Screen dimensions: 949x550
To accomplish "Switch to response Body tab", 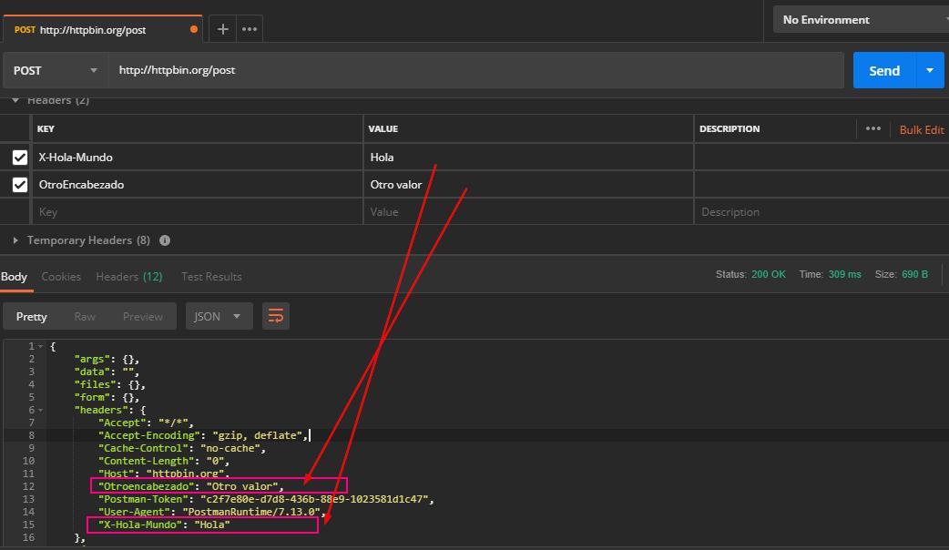I will click(x=14, y=277).
